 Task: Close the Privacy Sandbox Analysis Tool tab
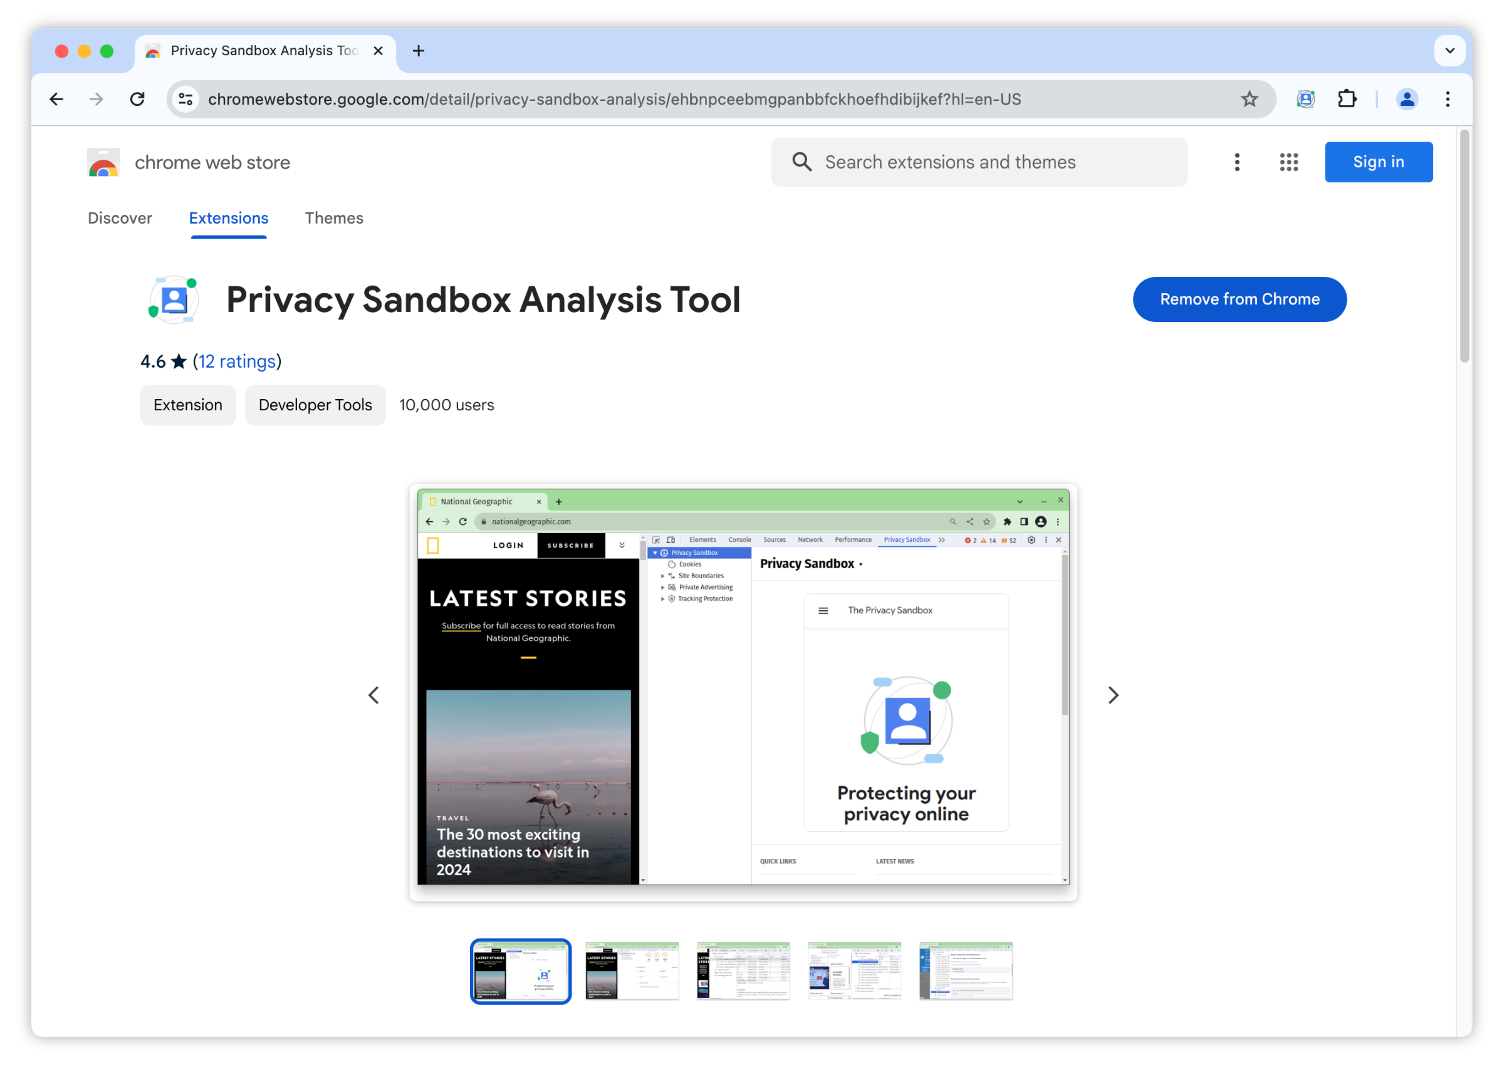[x=378, y=51]
